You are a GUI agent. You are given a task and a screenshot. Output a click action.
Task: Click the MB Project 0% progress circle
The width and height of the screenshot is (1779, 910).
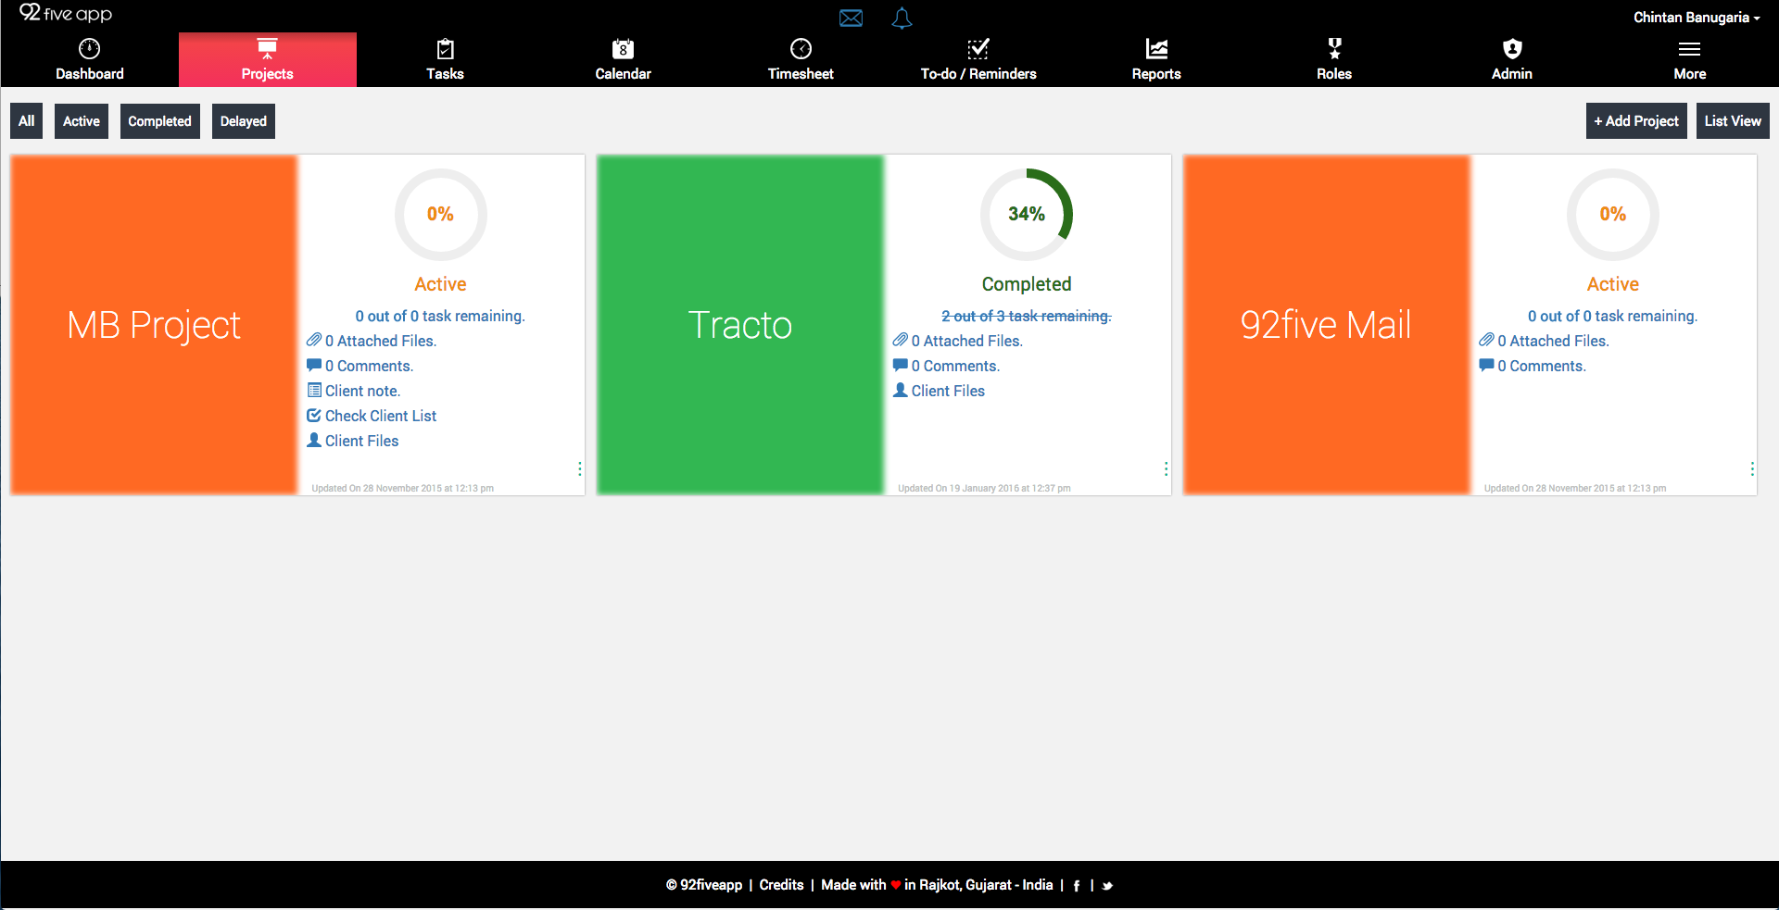(440, 214)
